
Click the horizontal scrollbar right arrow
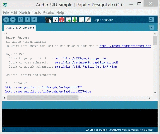coord(150,98)
